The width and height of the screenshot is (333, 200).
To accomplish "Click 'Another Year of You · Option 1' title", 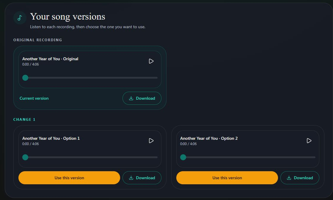I will coord(51,138).
